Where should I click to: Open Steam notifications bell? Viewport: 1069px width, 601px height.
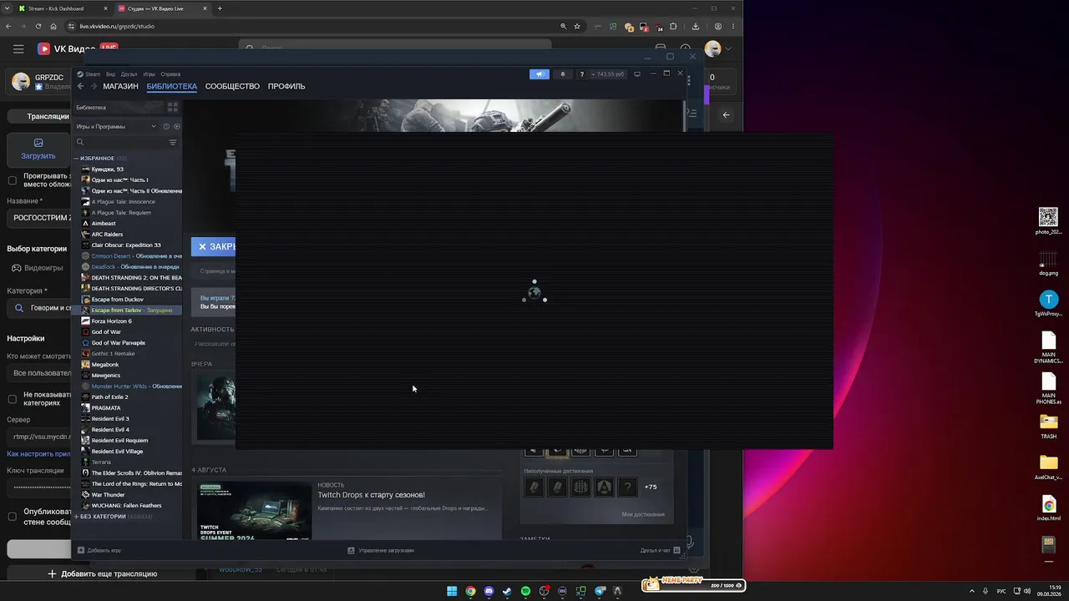pos(562,74)
